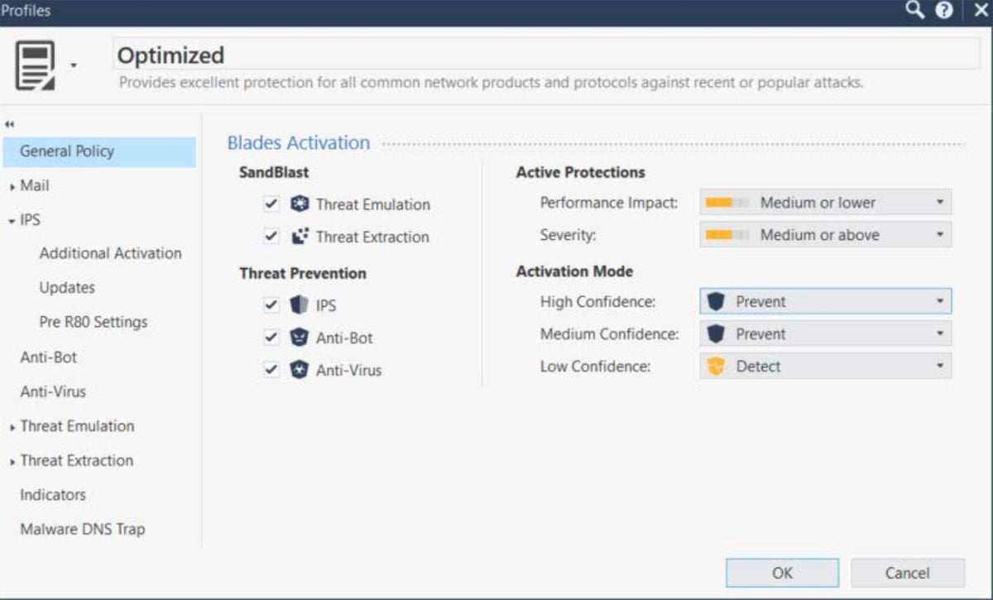993x600 pixels.
Task: Click the OK button
Action: [x=782, y=573]
